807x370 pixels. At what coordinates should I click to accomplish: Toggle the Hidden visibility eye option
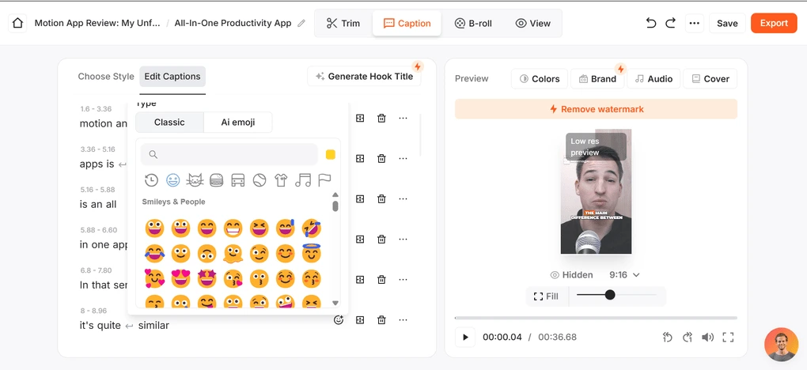point(571,275)
